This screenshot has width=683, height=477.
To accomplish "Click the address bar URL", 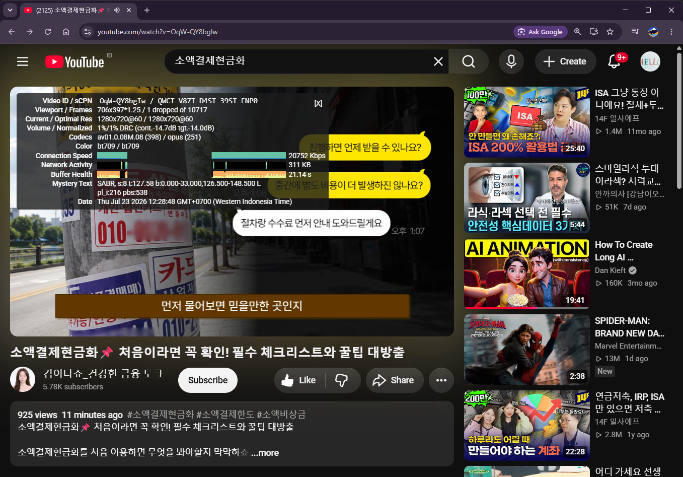I will click(x=158, y=32).
